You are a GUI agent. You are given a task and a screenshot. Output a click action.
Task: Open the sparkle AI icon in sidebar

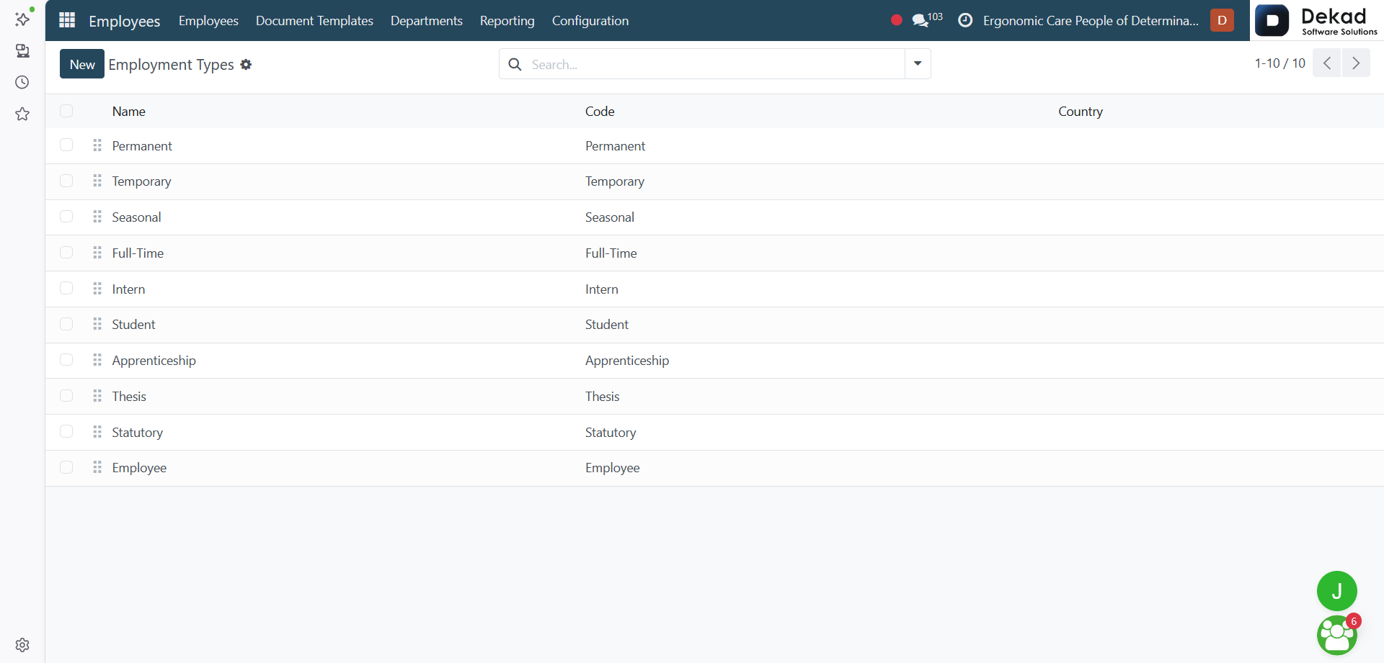click(22, 18)
